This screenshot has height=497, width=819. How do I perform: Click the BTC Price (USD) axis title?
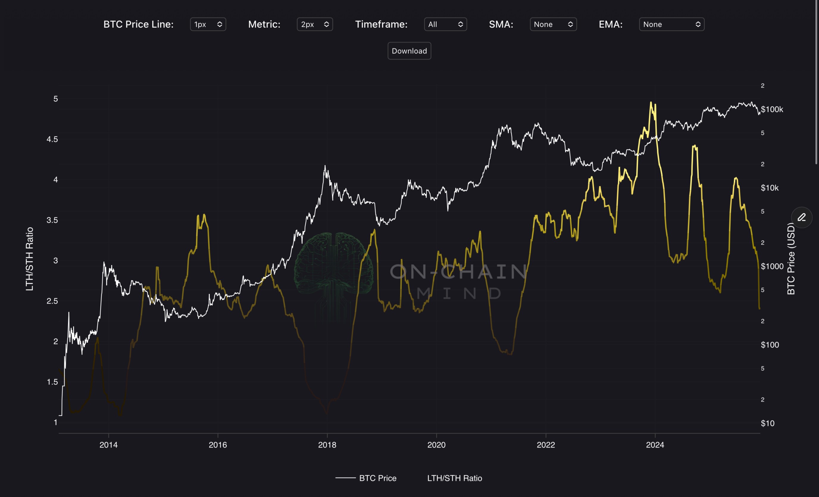791,259
